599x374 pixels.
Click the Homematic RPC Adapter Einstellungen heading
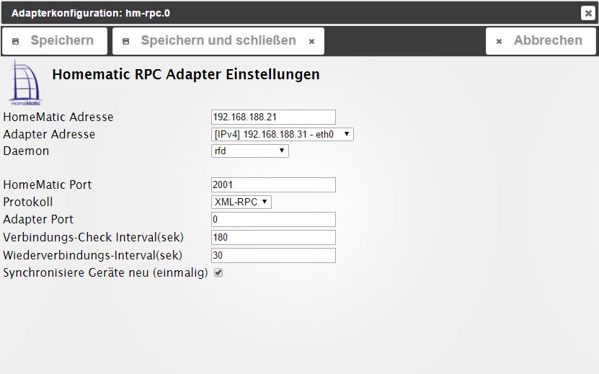coord(186,74)
